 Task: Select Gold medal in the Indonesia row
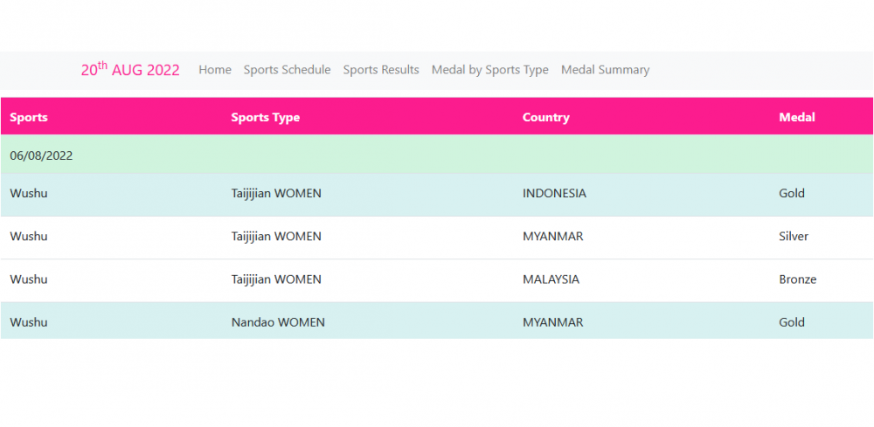point(792,193)
